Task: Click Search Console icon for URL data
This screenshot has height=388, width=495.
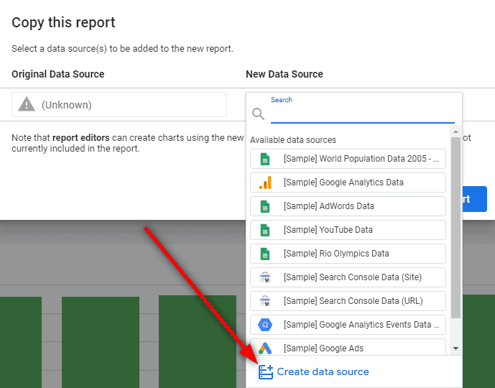Action: pyautogui.click(x=265, y=301)
